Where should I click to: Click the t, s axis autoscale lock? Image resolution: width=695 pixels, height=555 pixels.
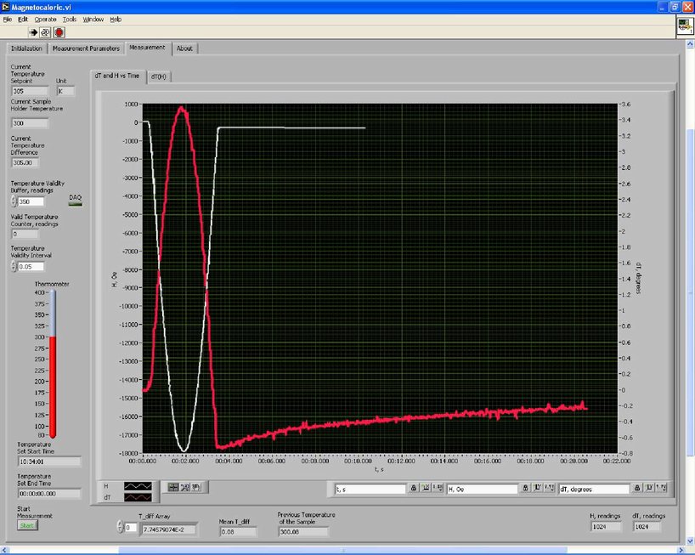[x=414, y=489]
